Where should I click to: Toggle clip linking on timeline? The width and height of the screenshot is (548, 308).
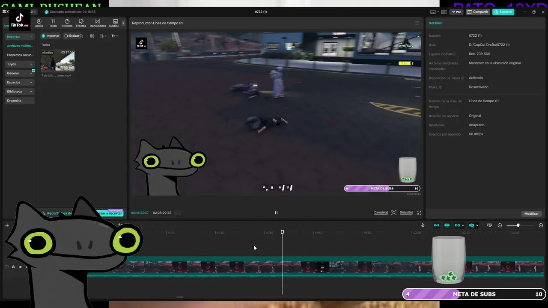pyautogui.click(x=457, y=225)
